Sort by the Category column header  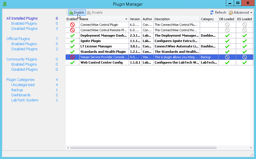coord(209,19)
